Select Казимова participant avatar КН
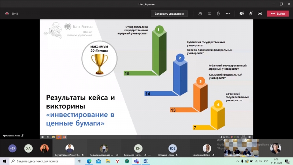Image resolution: width=293 pixels, height=165 pixels. [x=138, y=148]
